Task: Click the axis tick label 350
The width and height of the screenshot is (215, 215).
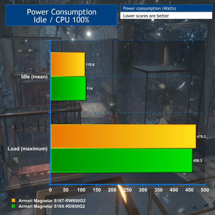Action: click(x=158, y=190)
